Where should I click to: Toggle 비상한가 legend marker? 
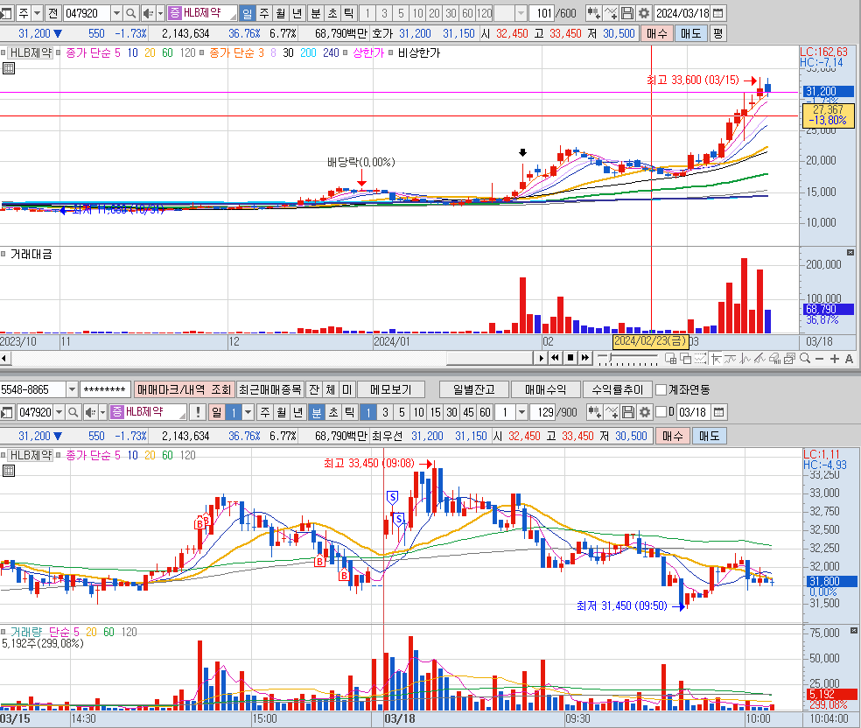point(390,52)
